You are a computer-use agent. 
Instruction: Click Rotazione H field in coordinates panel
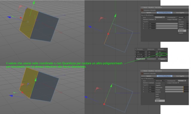pyautogui.click(x=162, y=52)
